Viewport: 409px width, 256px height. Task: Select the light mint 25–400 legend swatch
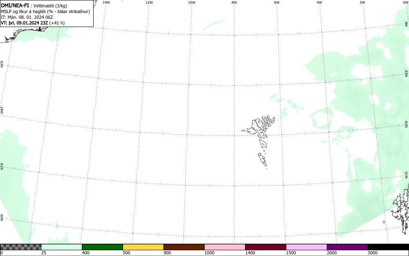(62, 247)
